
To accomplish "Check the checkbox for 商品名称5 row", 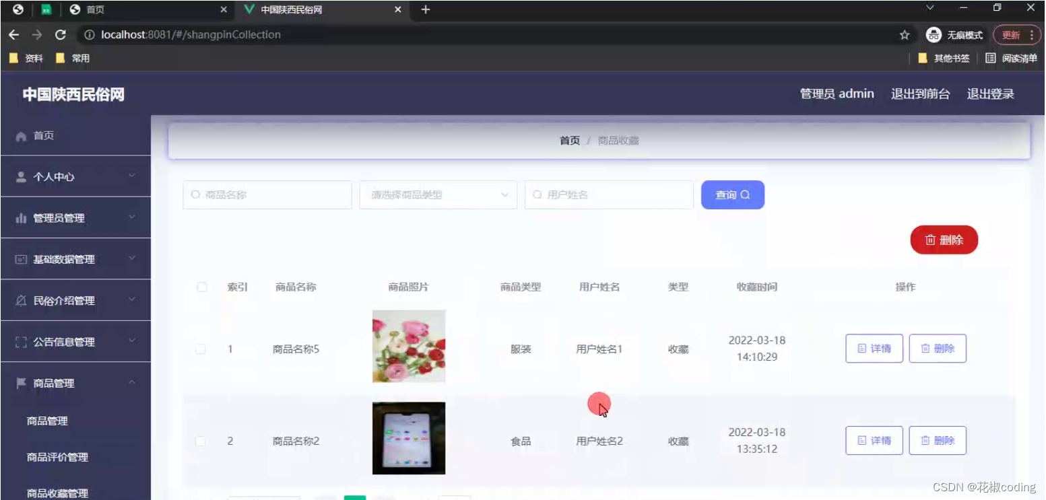I will tap(201, 349).
